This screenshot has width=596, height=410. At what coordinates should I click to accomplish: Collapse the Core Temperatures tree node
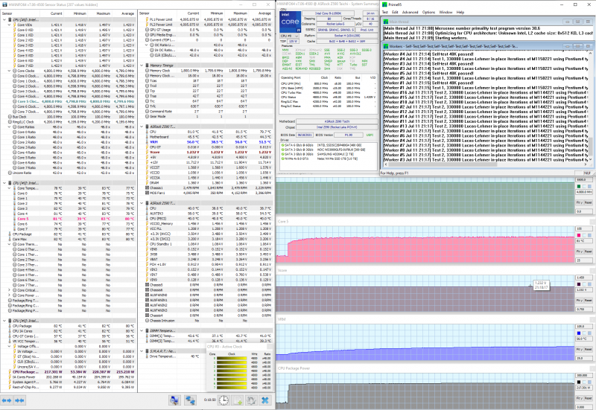(10, 188)
